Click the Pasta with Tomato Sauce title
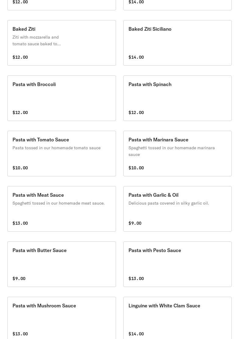This screenshot has height=339, width=239. point(41,140)
